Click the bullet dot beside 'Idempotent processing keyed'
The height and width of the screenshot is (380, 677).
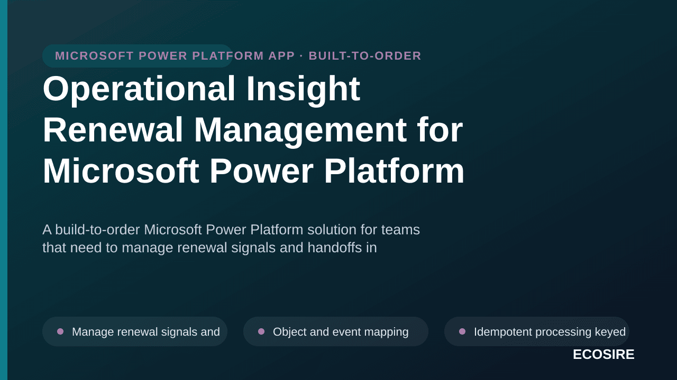coord(462,331)
